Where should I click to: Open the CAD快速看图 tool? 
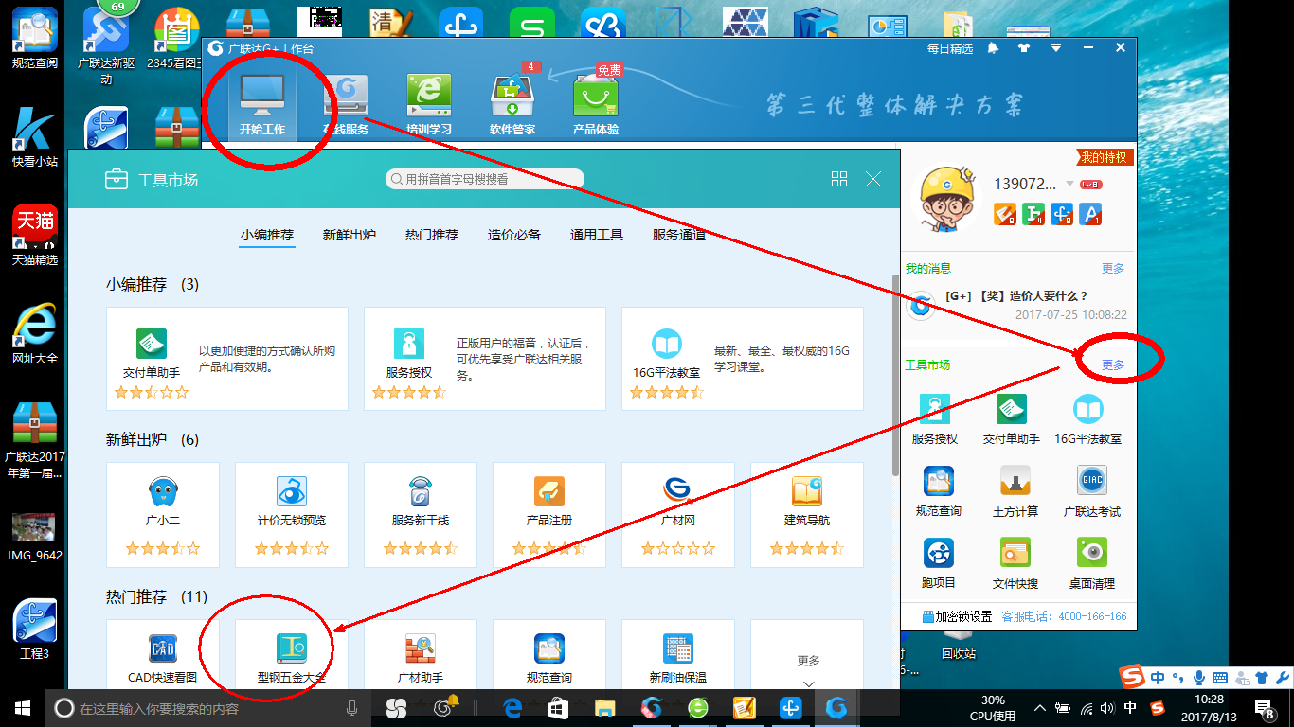click(x=163, y=655)
